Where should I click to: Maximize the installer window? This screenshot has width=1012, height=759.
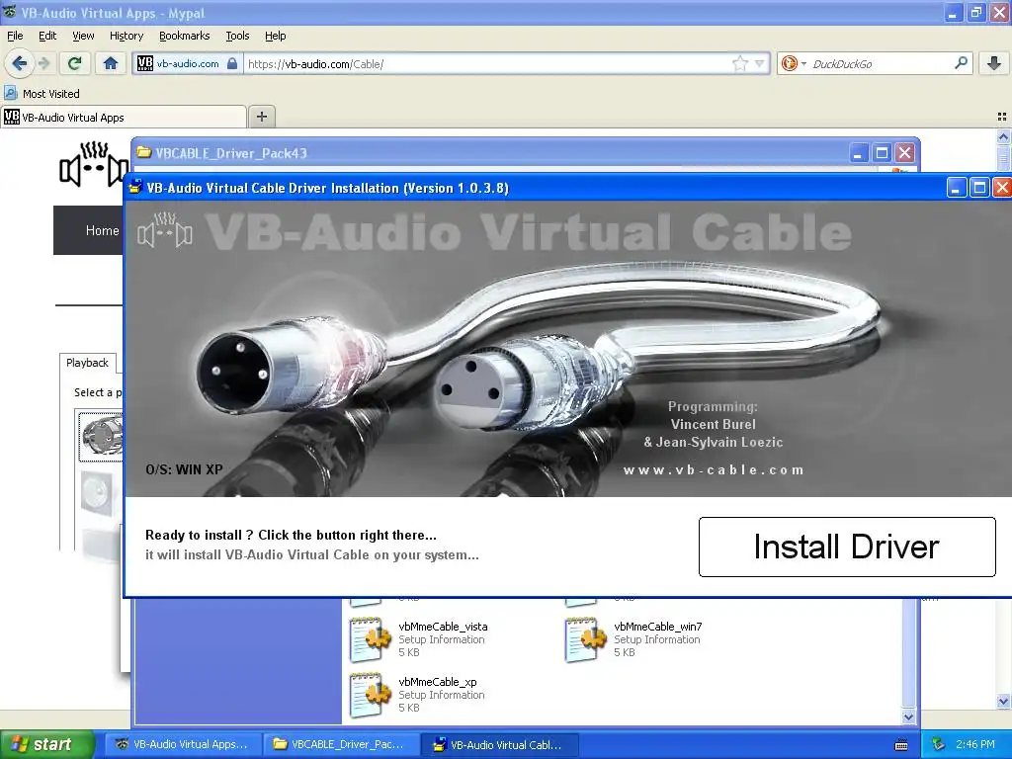pyautogui.click(x=979, y=188)
